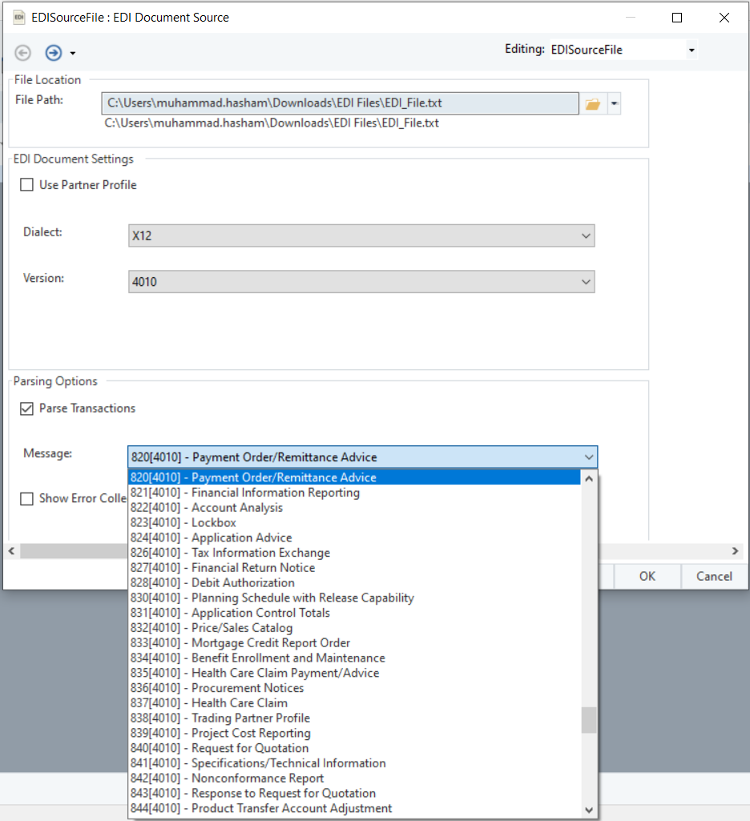Enable the Use Partner Profile checkbox

pos(26,185)
